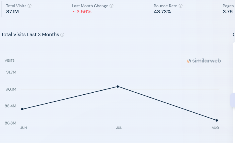Click the Bounce Rate metric label

[165, 6]
